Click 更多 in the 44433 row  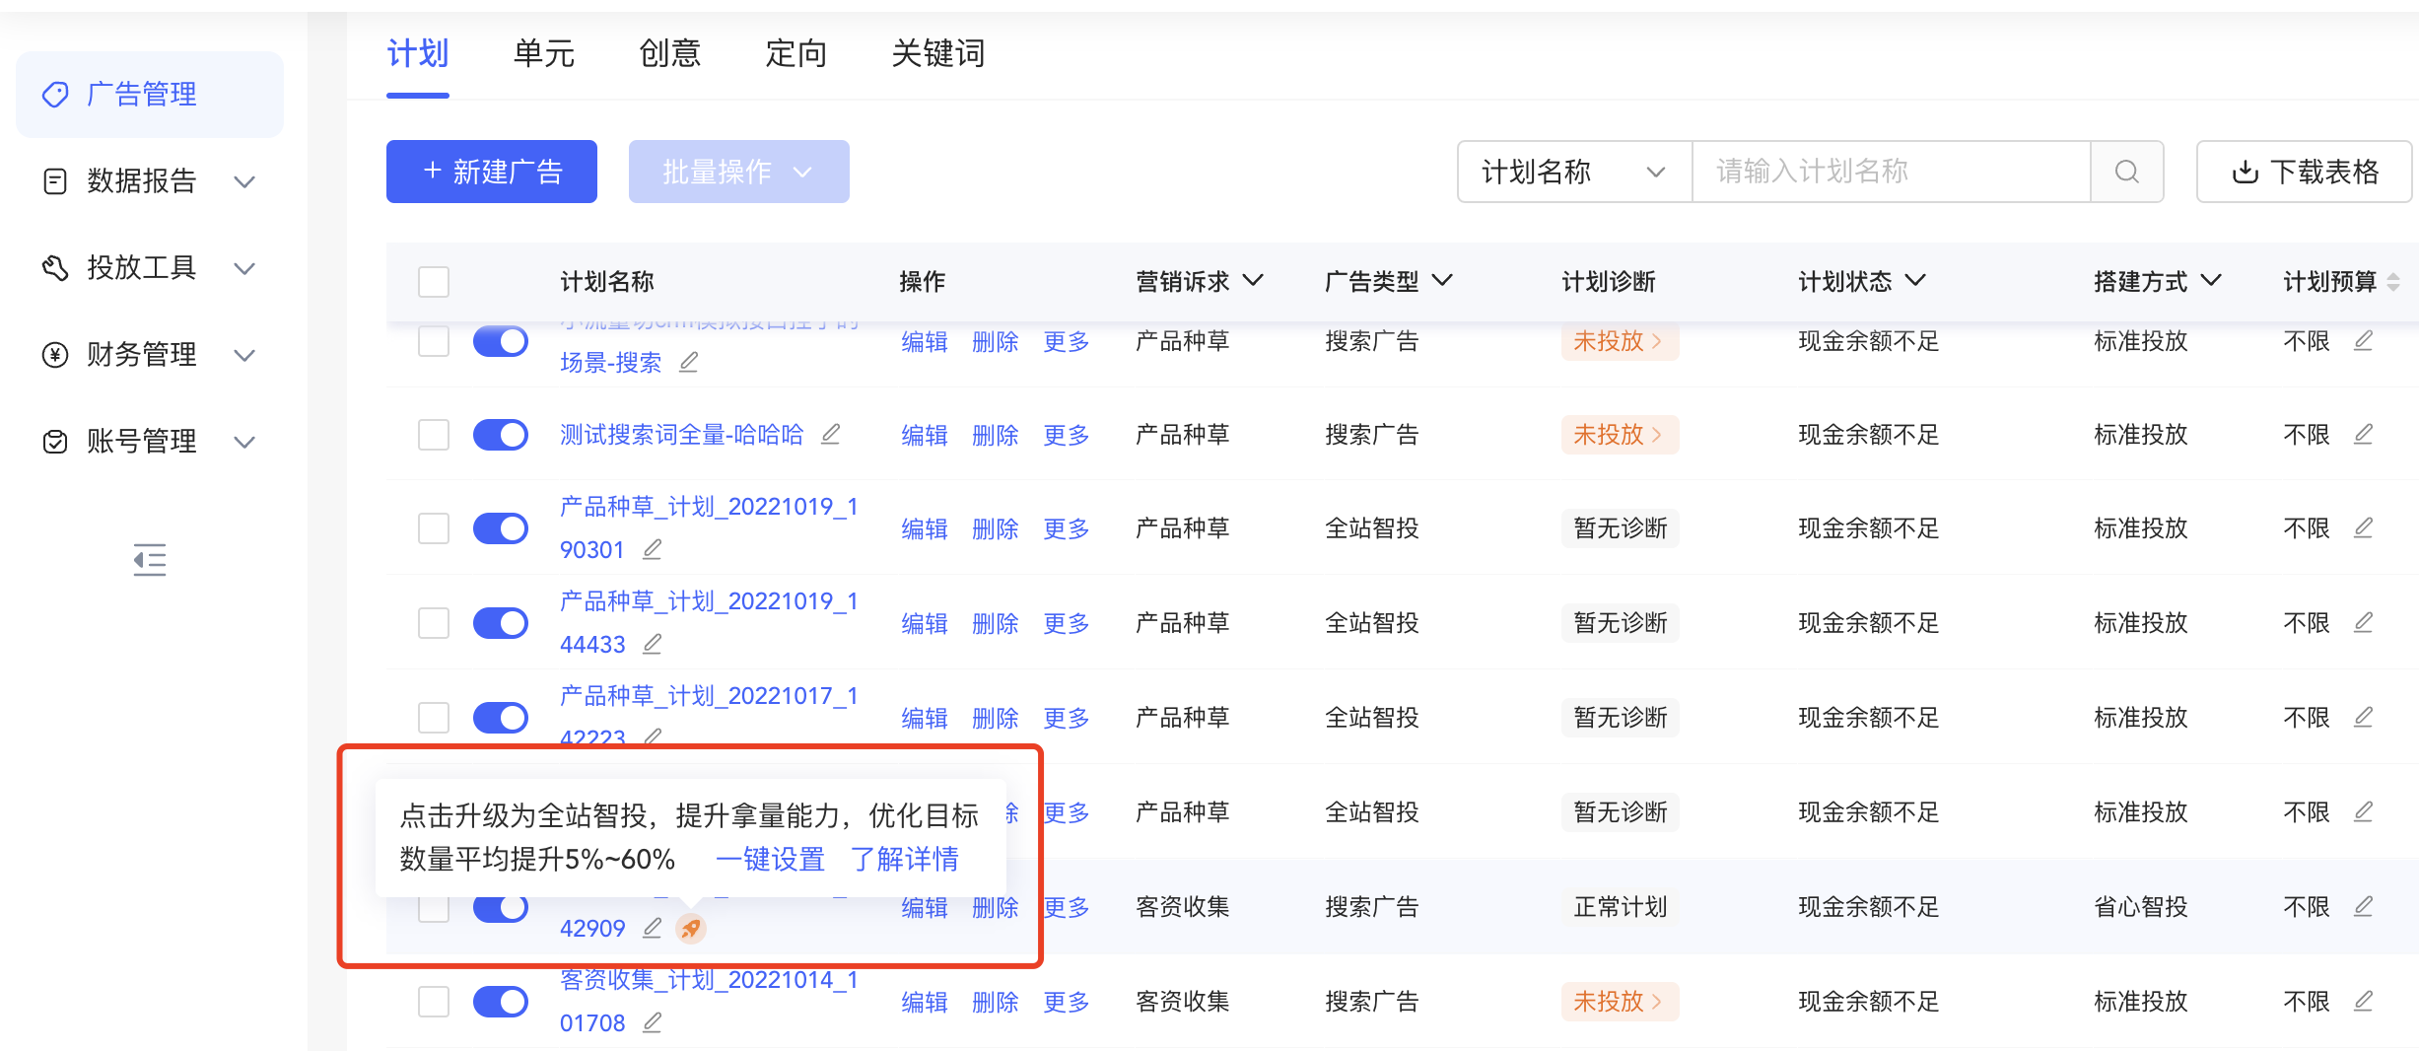tap(1067, 624)
